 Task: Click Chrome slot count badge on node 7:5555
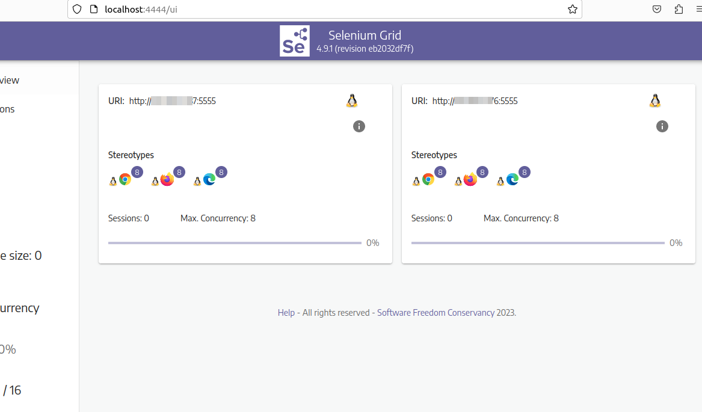pyautogui.click(x=137, y=172)
